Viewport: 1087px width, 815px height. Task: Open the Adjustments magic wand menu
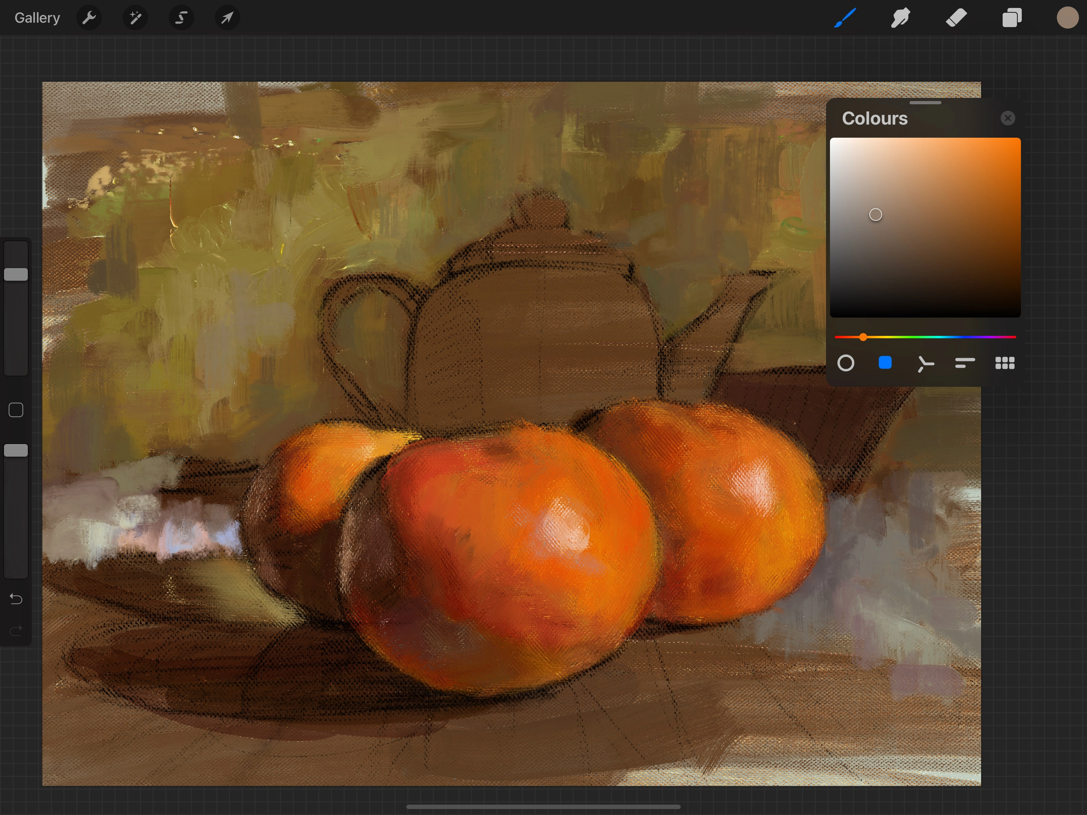tap(135, 18)
